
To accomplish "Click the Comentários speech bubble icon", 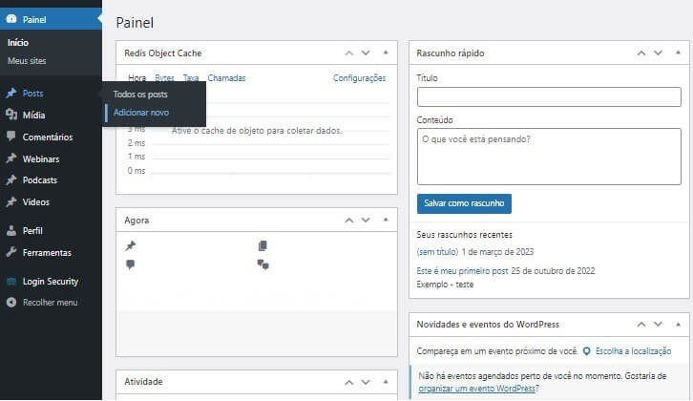I will [x=11, y=137].
